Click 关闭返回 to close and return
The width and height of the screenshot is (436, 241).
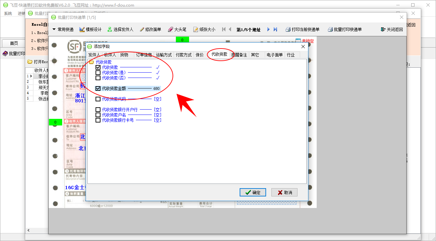392,29
